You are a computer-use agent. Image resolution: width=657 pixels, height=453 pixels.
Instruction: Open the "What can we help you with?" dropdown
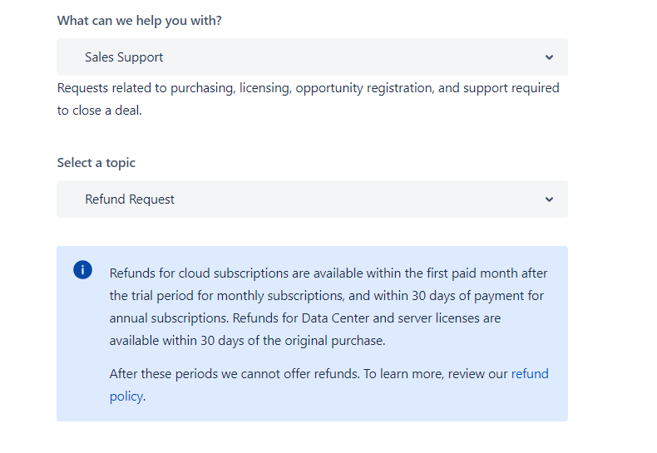(x=312, y=57)
